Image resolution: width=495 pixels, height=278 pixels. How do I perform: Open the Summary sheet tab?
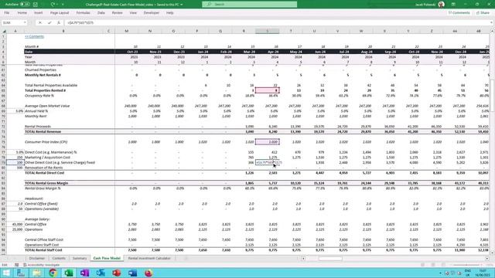coord(80,259)
